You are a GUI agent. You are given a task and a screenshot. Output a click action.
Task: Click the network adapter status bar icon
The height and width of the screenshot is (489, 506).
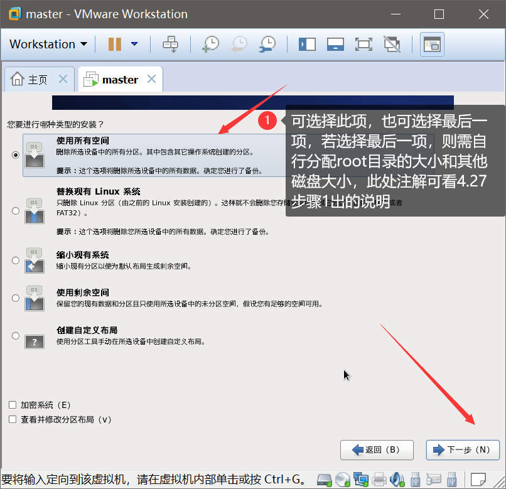361,480
